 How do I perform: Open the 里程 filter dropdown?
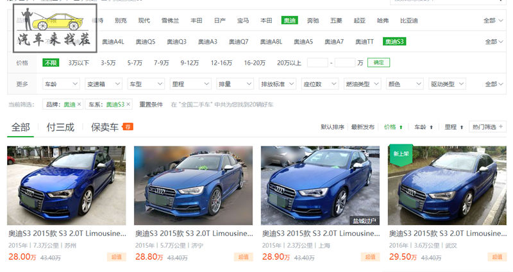190,84
